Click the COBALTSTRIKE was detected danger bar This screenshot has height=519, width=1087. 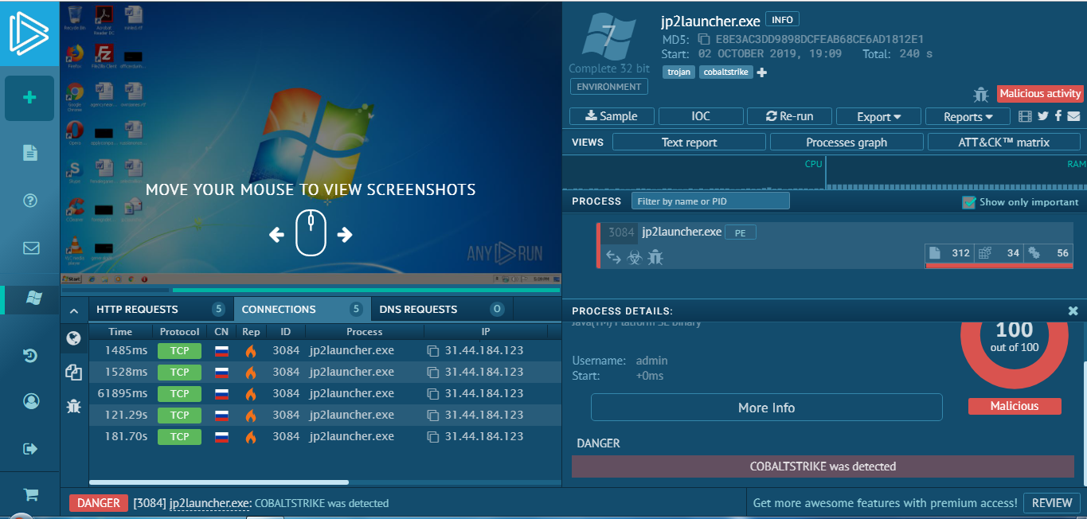pyautogui.click(x=823, y=466)
